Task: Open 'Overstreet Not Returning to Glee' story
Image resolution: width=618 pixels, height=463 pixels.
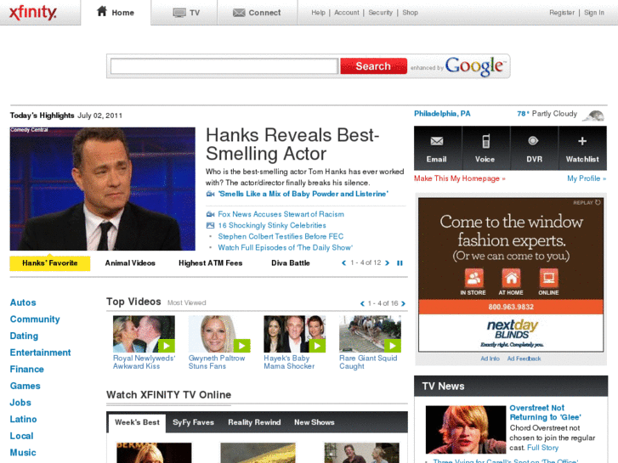Action: pyautogui.click(x=545, y=413)
